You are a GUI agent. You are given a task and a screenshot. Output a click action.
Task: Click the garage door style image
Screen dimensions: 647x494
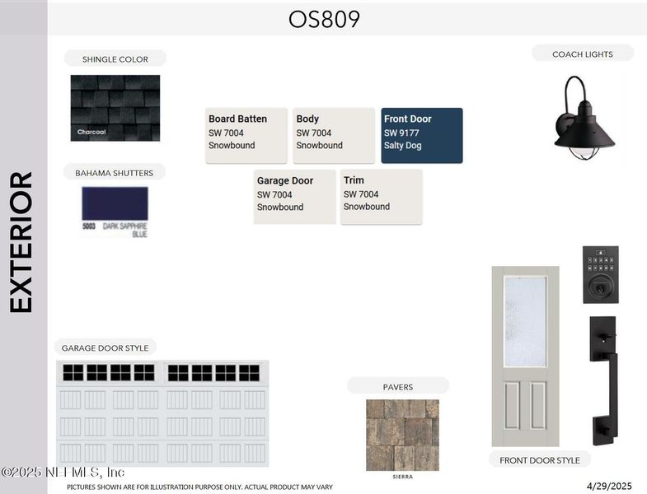tap(162, 412)
